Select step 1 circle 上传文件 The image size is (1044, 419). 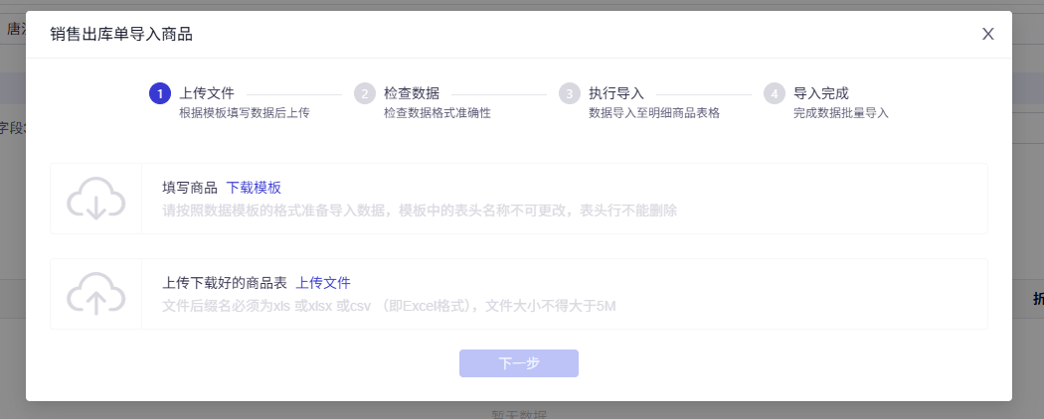click(160, 93)
